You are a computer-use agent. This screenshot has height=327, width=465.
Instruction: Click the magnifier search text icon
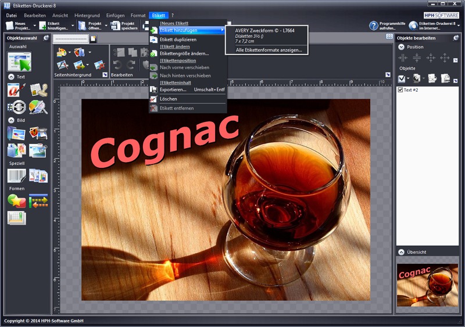(38, 107)
